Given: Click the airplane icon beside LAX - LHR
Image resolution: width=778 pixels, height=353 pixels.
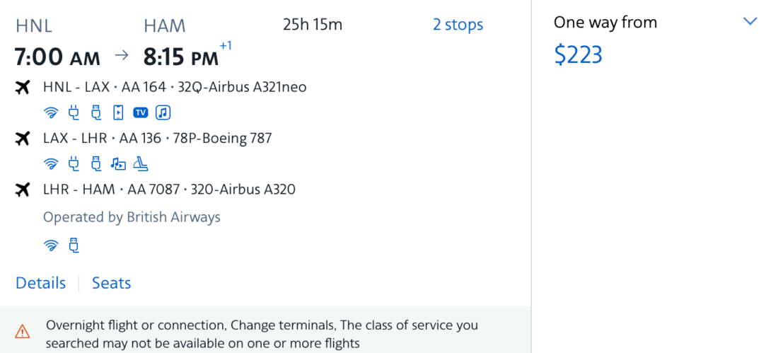Looking at the screenshot, I should click(23, 139).
